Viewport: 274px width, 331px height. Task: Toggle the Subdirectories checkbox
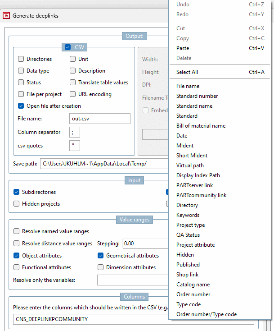17,192
